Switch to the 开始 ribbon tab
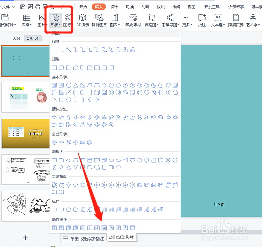262x247 pixels. [83, 7]
